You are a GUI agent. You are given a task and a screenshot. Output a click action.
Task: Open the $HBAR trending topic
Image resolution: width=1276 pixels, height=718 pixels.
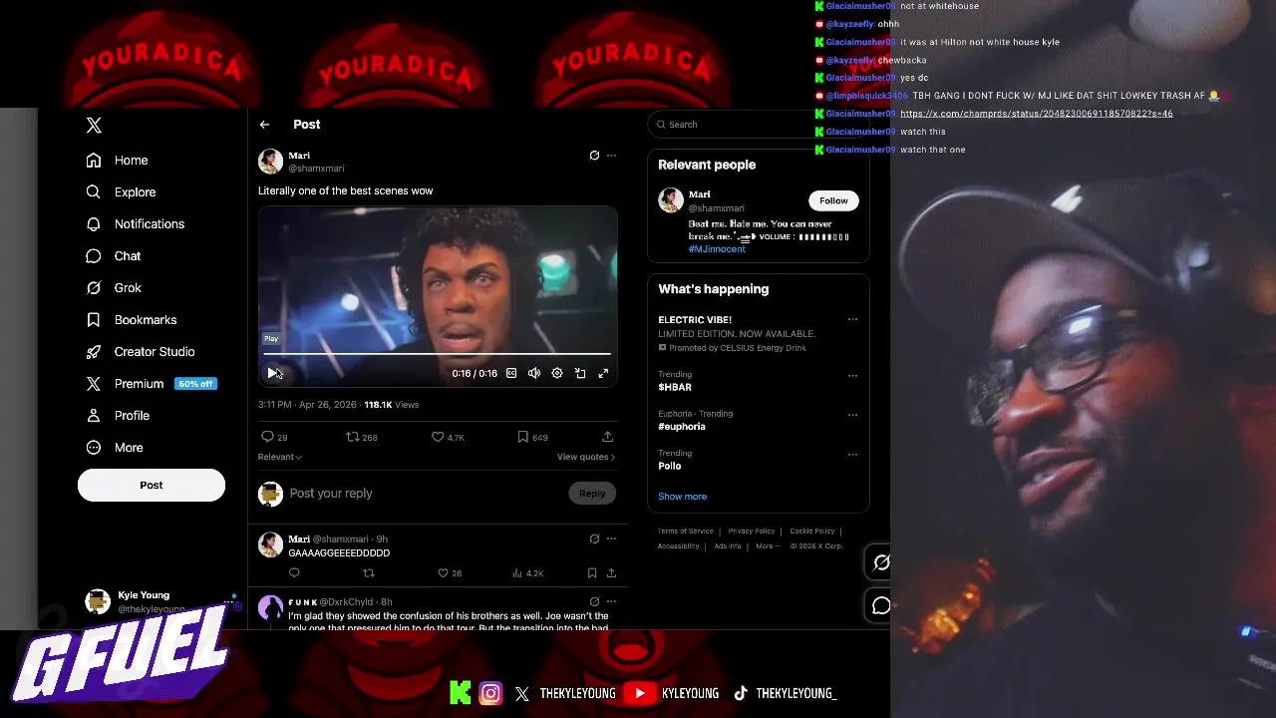coord(675,387)
